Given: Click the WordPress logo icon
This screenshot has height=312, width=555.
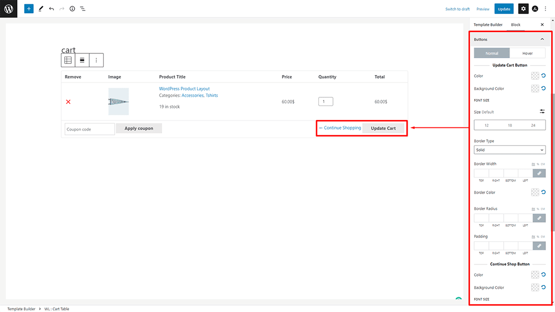Looking at the screenshot, I should [x=8, y=9].
